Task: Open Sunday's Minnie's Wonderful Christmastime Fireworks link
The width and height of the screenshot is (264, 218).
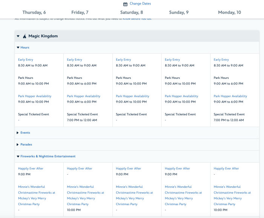Action: [x=183, y=195]
